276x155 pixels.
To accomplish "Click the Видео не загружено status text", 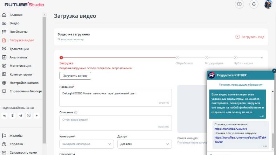I will [x=74, y=34].
